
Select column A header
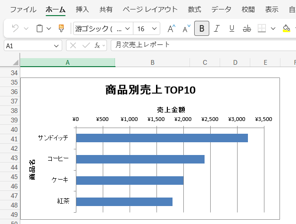pos(67,62)
